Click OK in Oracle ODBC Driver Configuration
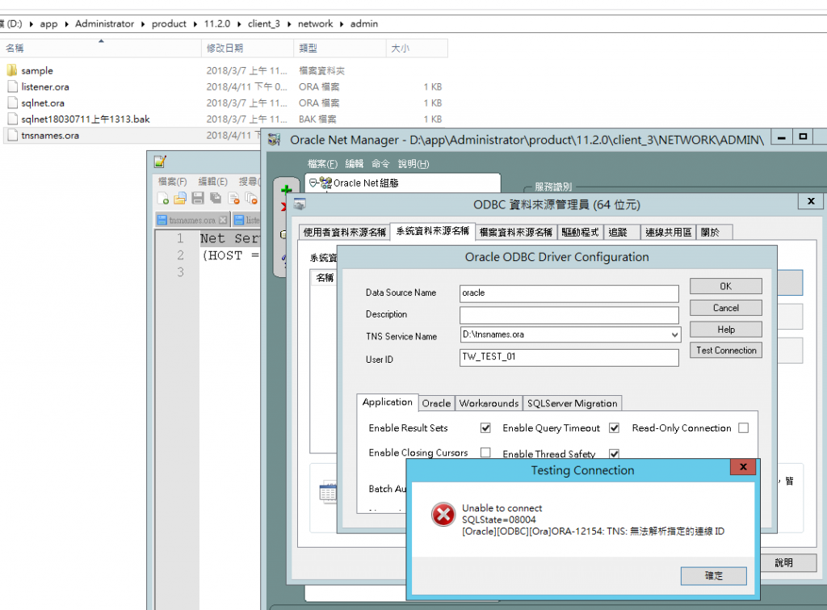827x610 pixels. (726, 286)
